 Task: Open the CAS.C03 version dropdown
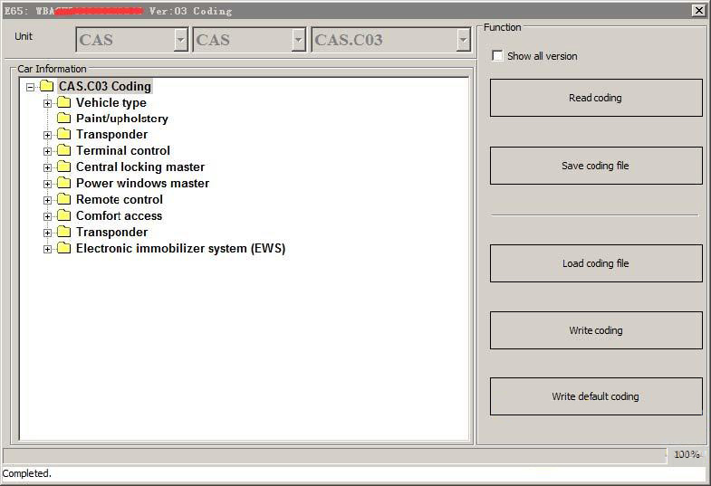(x=463, y=40)
